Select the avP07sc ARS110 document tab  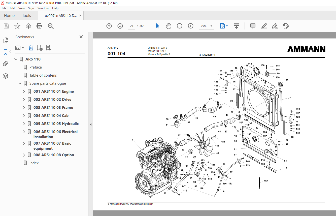tap(61, 16)
